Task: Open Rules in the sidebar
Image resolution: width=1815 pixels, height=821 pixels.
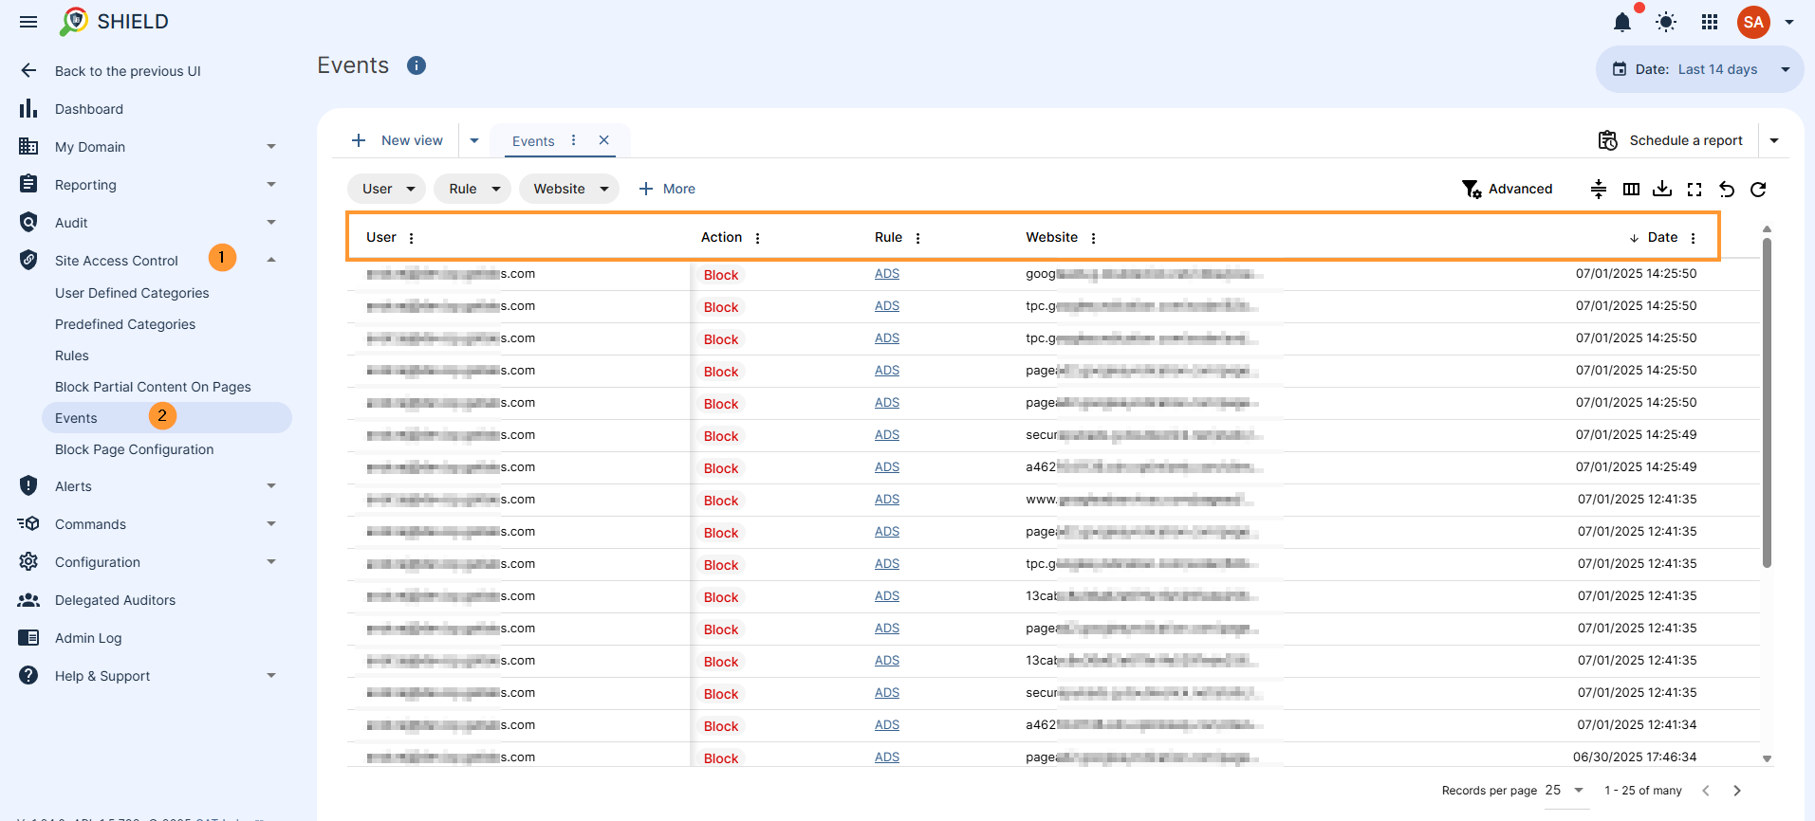Action: pyautogui.click(x=72, y=356)
